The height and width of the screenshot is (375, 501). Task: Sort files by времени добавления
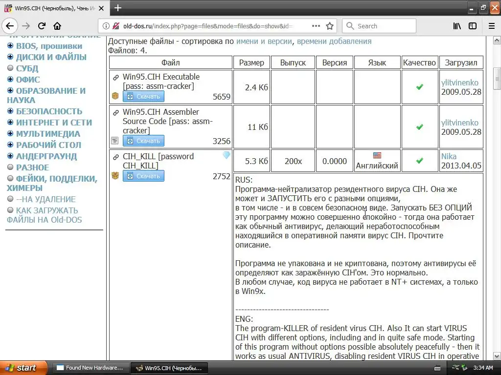click(334, 41)
